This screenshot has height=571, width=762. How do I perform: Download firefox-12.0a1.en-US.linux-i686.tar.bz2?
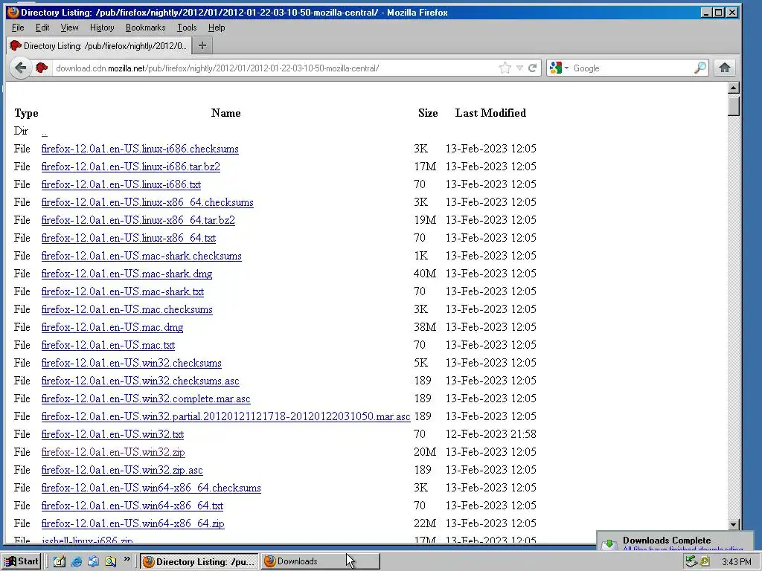coord(131,167)
